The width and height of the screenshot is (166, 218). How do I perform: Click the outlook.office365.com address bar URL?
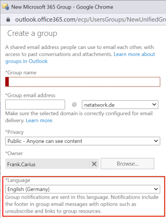click(90, 20)
